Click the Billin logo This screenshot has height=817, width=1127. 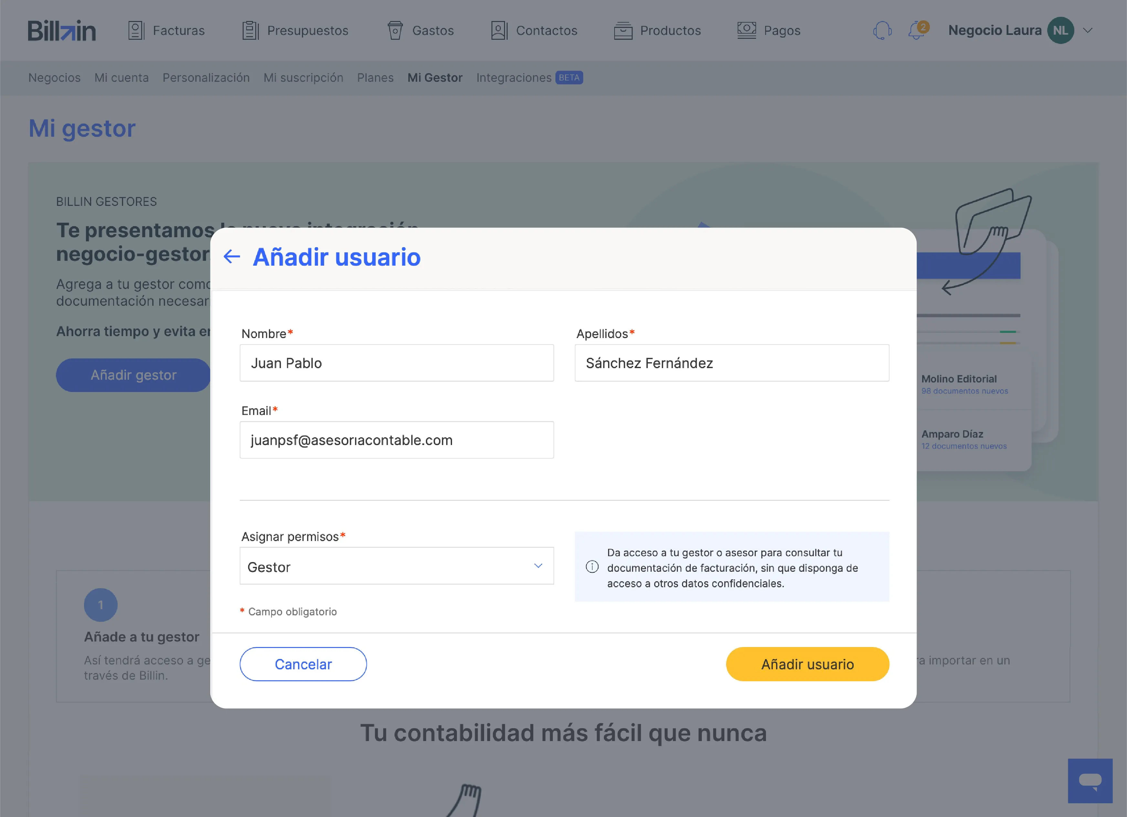pos(62,31)
